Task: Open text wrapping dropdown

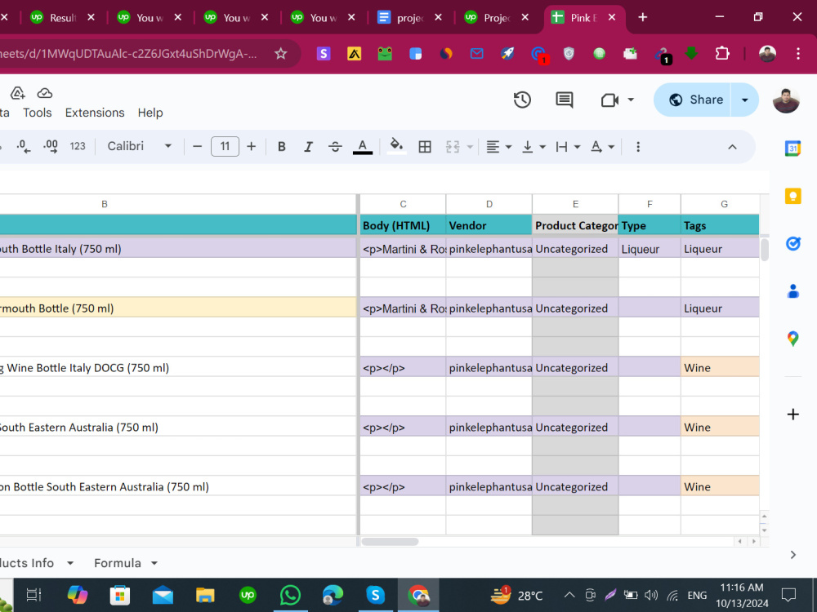Action: pyautogui.click(x=568, y=147)
